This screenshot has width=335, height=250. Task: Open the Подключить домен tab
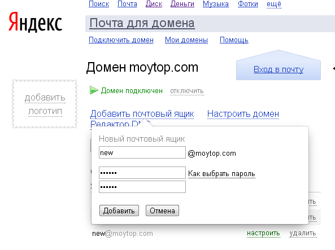[121, 40]
